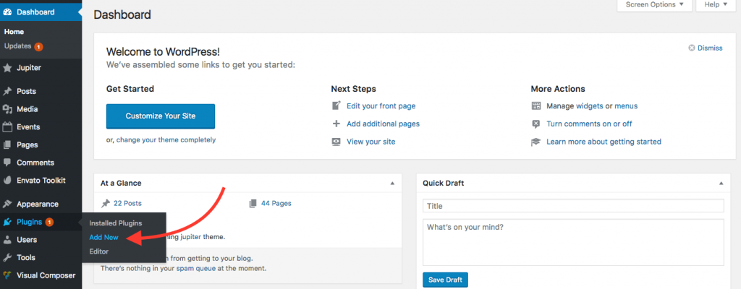This screenshot has height=289, width=741.
Task: Open the 44 Pages link
Action: coord(276,204)
